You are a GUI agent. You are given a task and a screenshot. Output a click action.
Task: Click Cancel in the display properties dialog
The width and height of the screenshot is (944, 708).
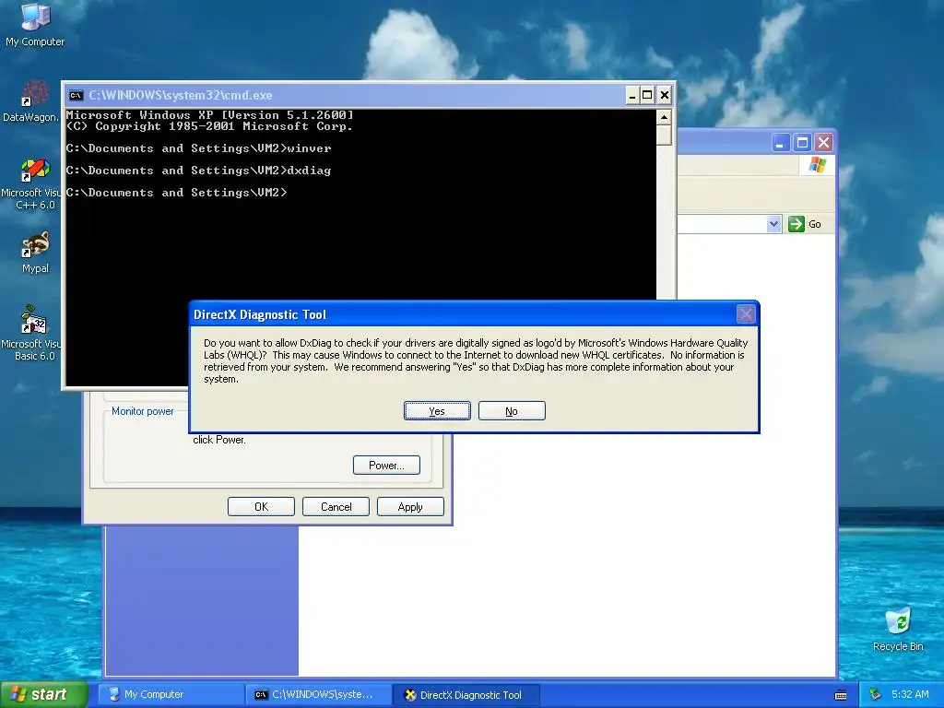coord(336,507)
